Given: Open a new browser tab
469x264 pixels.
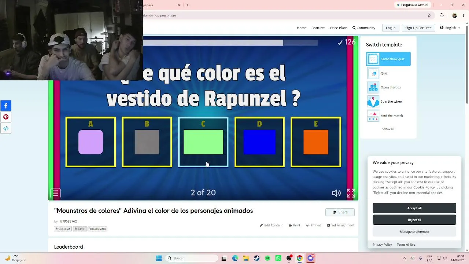Looking at the screenshot, I should (x=188, y=5).
